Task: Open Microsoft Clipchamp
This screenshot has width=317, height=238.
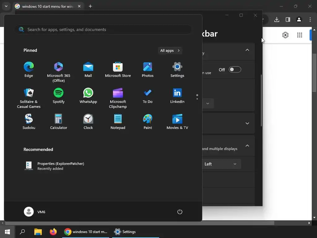Action: pyautogui.click(x=118, y=98)
